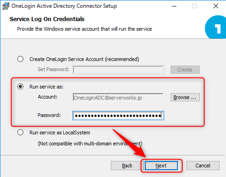Click the grayed-out Create button
The image size is (226, 177).
[185, 70]
